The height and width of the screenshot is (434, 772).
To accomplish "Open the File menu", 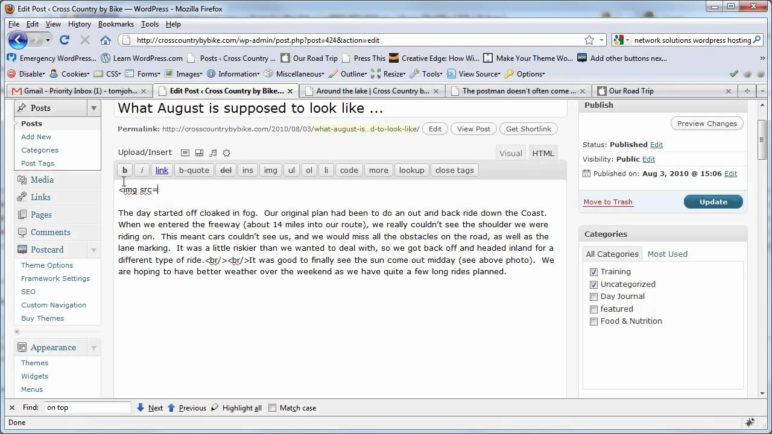I will click(14, 24).
